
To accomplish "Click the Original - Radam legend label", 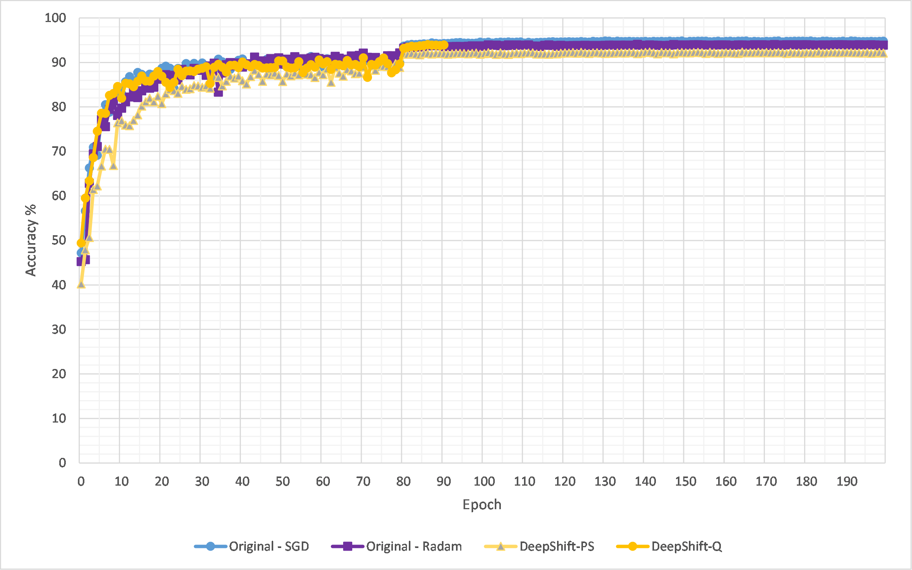I will click(x=414, y=546).
